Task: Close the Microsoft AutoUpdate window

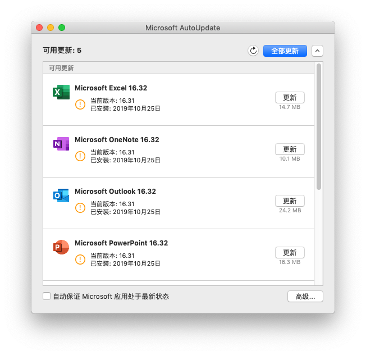Action: (x=39, y=28)
